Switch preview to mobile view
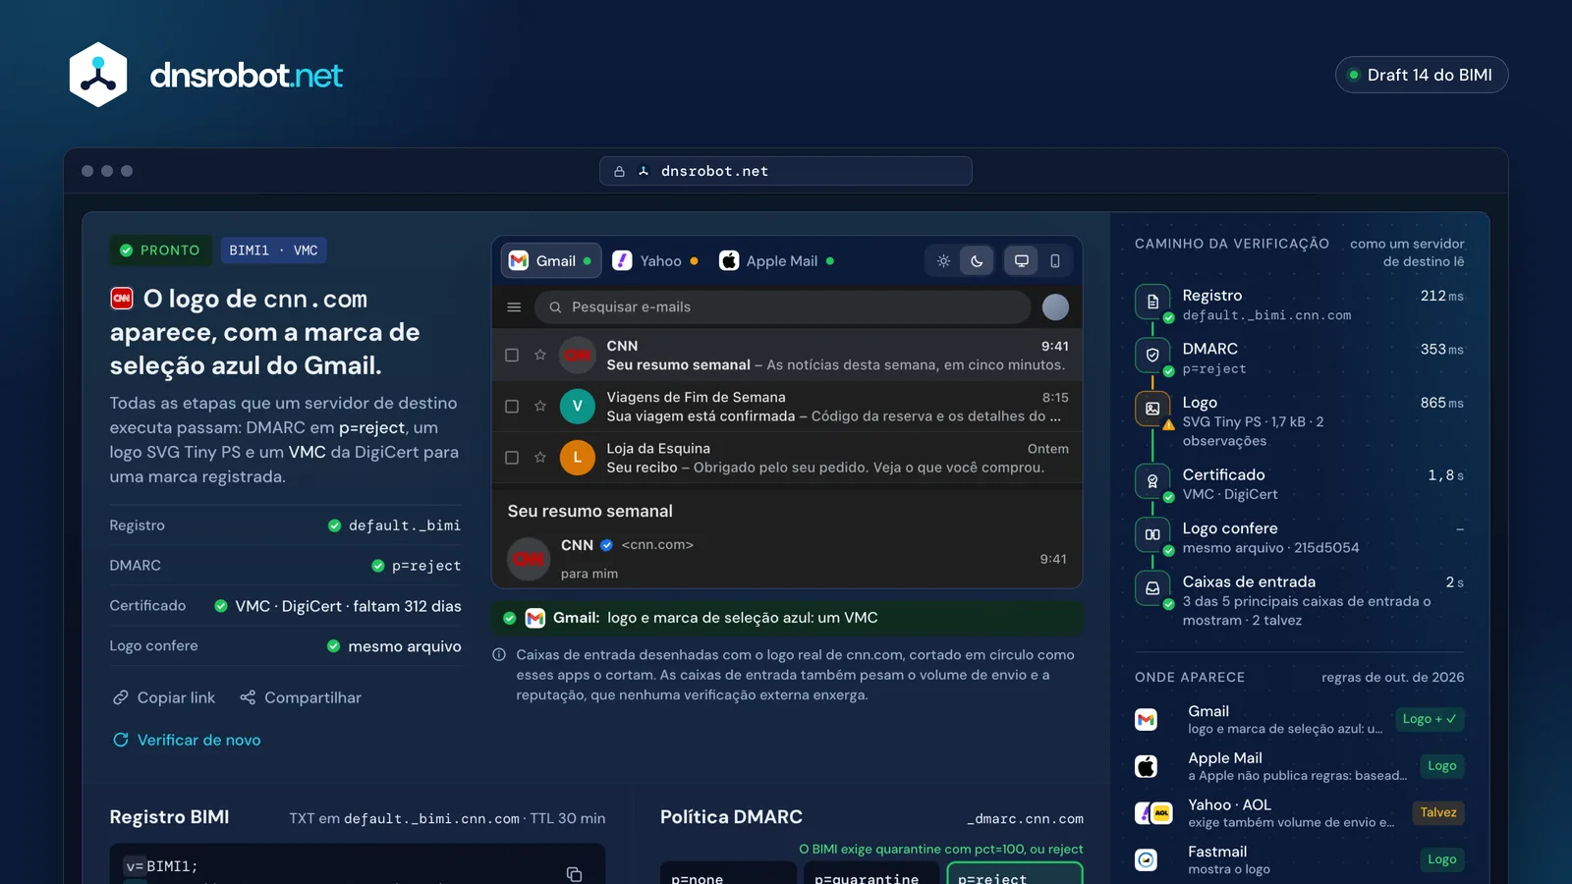The height and width of the screenshot is (884, 1572). coord(1055,261)
